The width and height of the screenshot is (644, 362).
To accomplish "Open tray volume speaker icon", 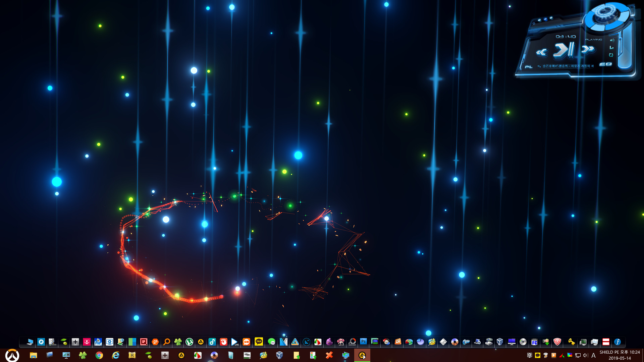I will 586,355.
